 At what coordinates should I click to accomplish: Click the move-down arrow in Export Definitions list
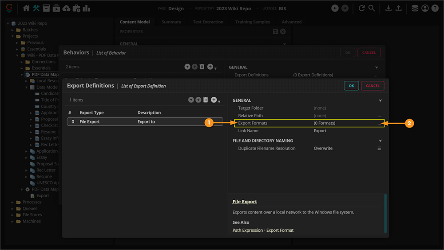point(198,100)
